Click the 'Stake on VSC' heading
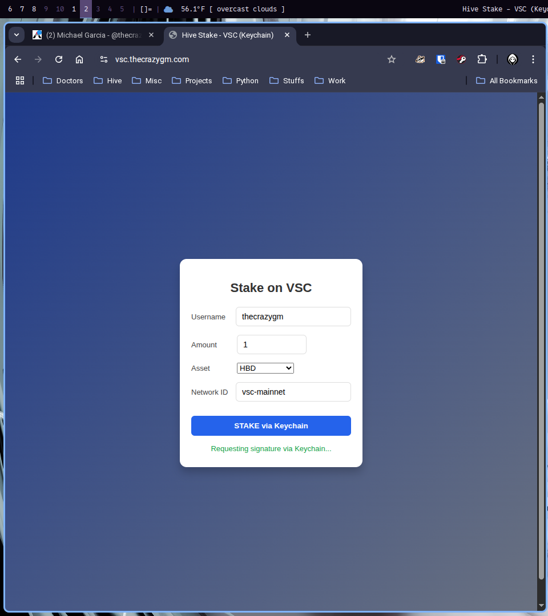The image size is (548, 616). 271,287
